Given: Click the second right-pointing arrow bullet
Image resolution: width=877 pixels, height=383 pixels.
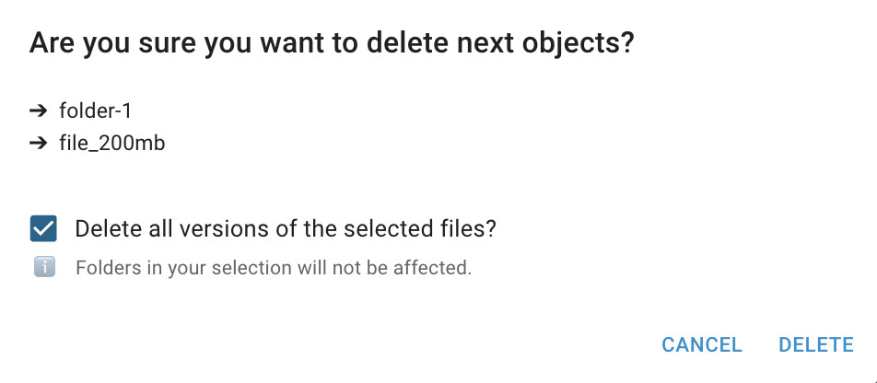Looking at the screenshot, I should click(x=38, y=143).
